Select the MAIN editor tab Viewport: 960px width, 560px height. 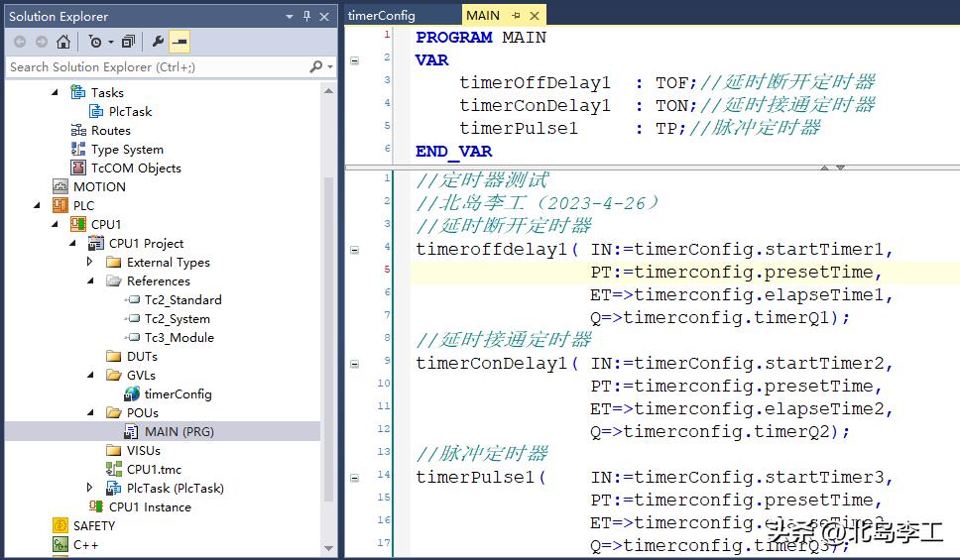[x=483, y=16]
